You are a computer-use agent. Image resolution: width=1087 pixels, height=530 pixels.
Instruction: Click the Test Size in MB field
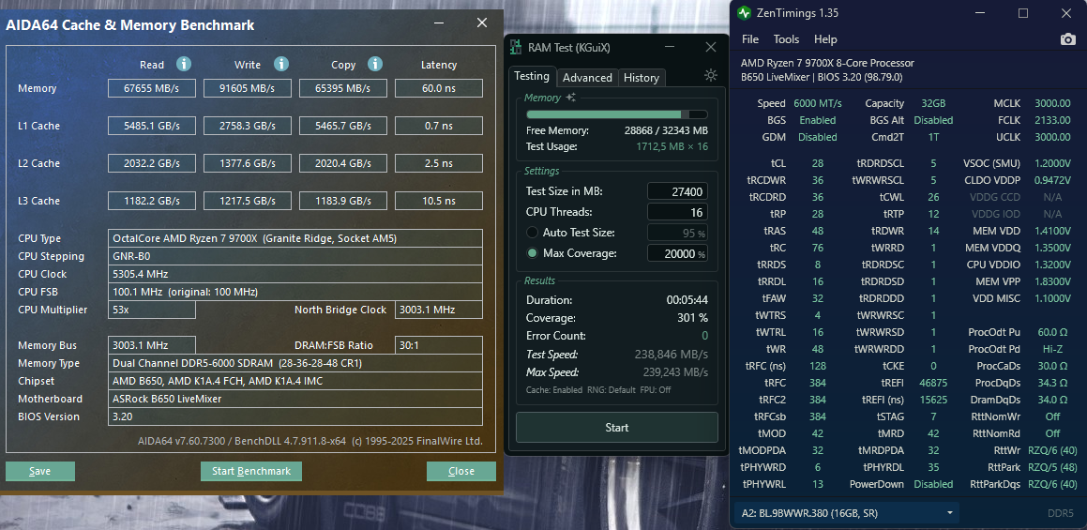click(677, 191)
